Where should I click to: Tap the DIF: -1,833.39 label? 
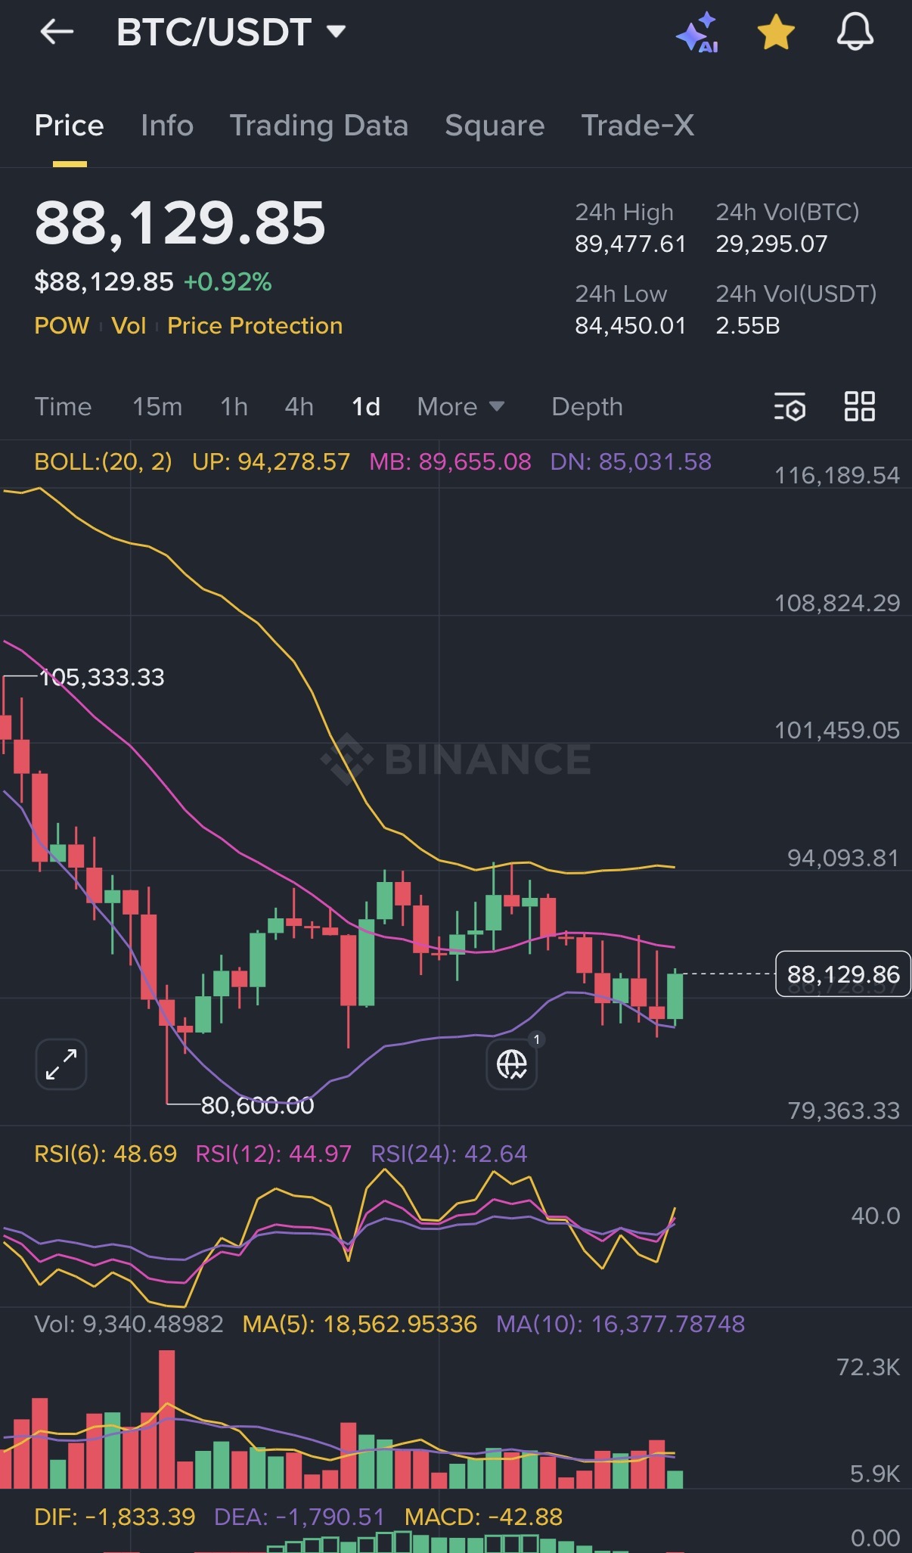coord(115,1517)
